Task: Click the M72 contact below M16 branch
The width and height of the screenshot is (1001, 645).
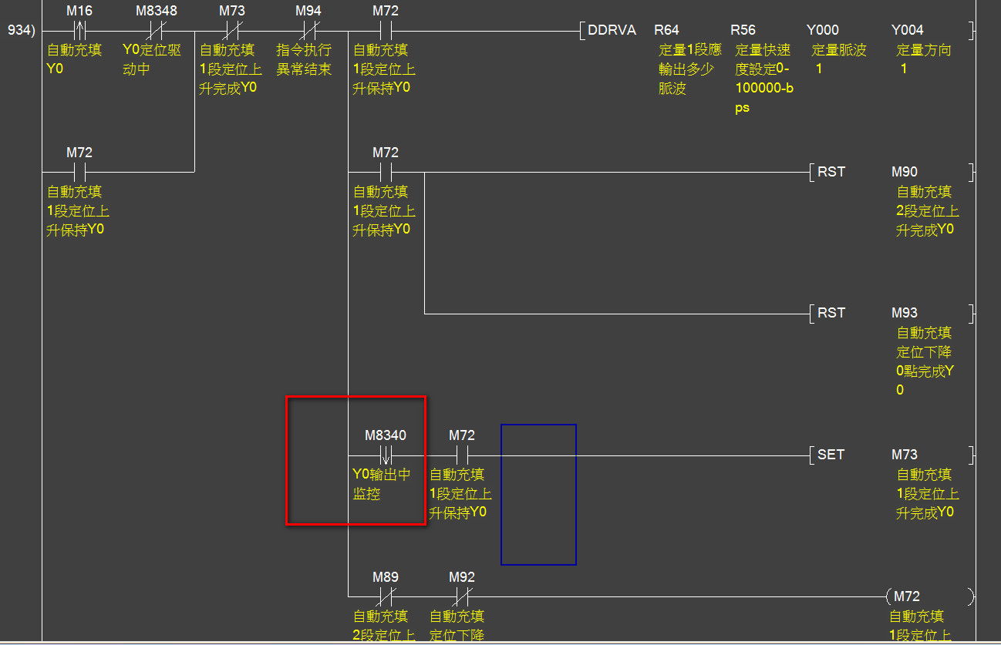Action: 79,172
